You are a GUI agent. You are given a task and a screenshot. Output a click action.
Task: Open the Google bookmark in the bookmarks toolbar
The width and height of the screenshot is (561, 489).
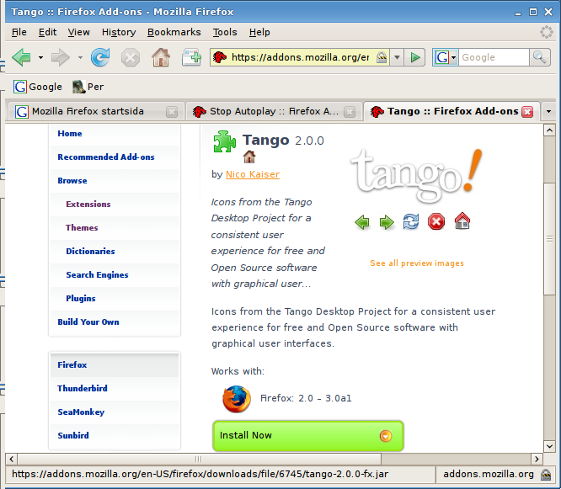coord(38,87)
